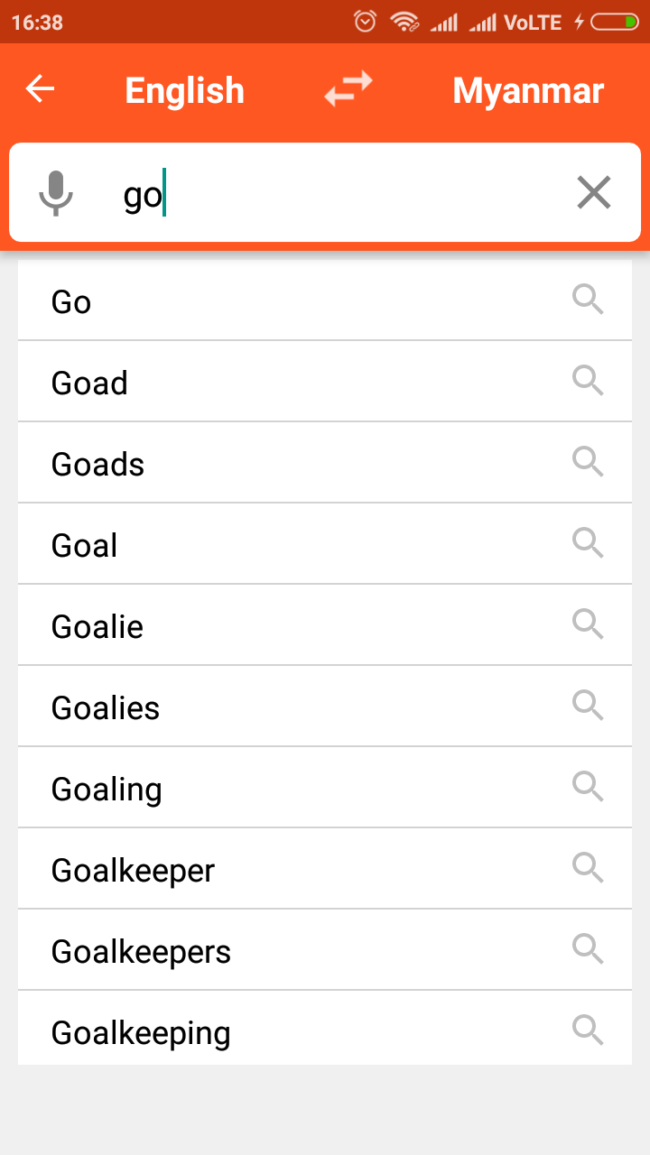The width and height of the screenshot is (650, 1155).
Task: Open the Goalkeepers suggestion
Action: 325,950
